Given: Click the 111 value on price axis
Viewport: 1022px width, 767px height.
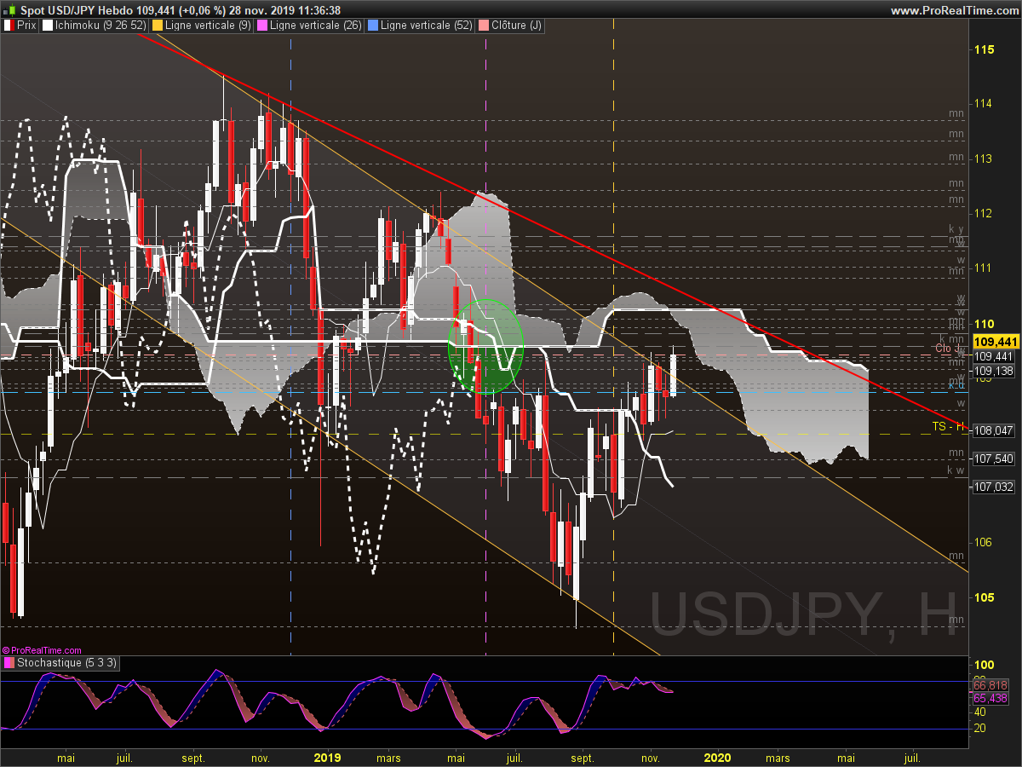Looking at the screenshot, I should click(x=984, y=268).
